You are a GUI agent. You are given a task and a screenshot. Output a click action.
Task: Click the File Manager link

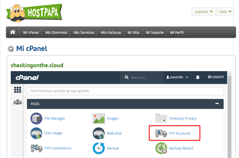coord(55,119)
